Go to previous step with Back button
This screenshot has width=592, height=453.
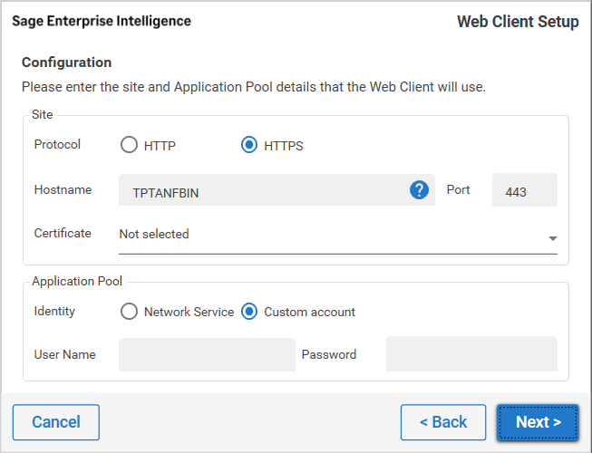click(442, 422)
